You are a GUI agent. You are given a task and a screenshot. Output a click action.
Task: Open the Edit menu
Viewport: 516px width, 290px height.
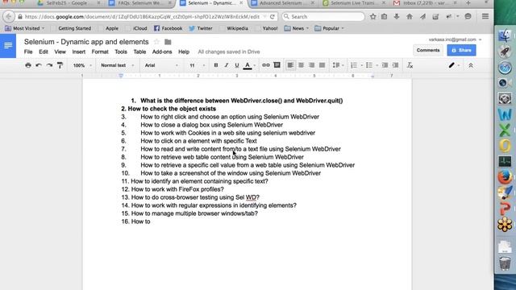(x=44, y=52)
